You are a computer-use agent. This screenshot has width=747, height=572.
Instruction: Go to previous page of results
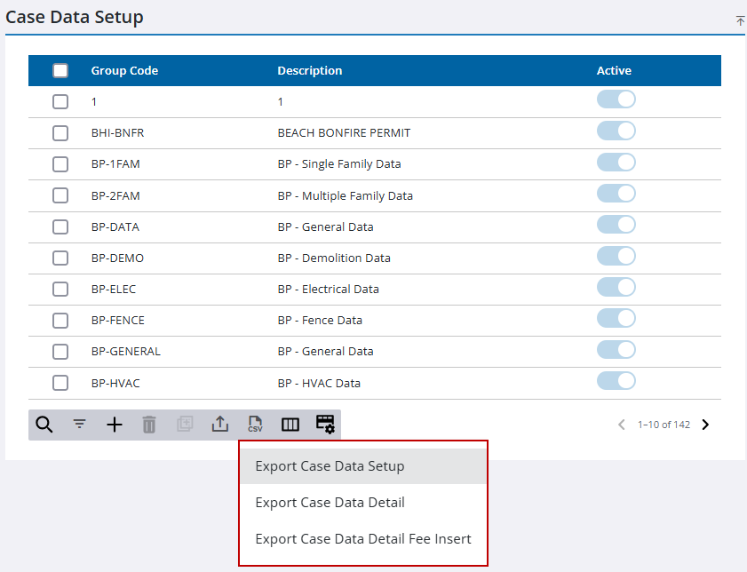pyautogui.click(x=622, y=425)
